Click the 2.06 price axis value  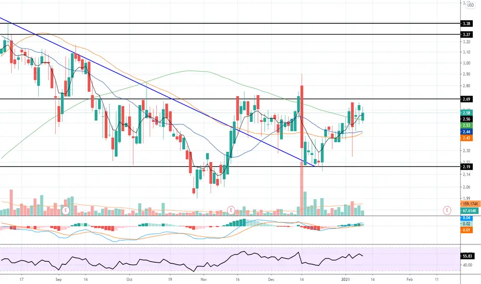point(467,187)
